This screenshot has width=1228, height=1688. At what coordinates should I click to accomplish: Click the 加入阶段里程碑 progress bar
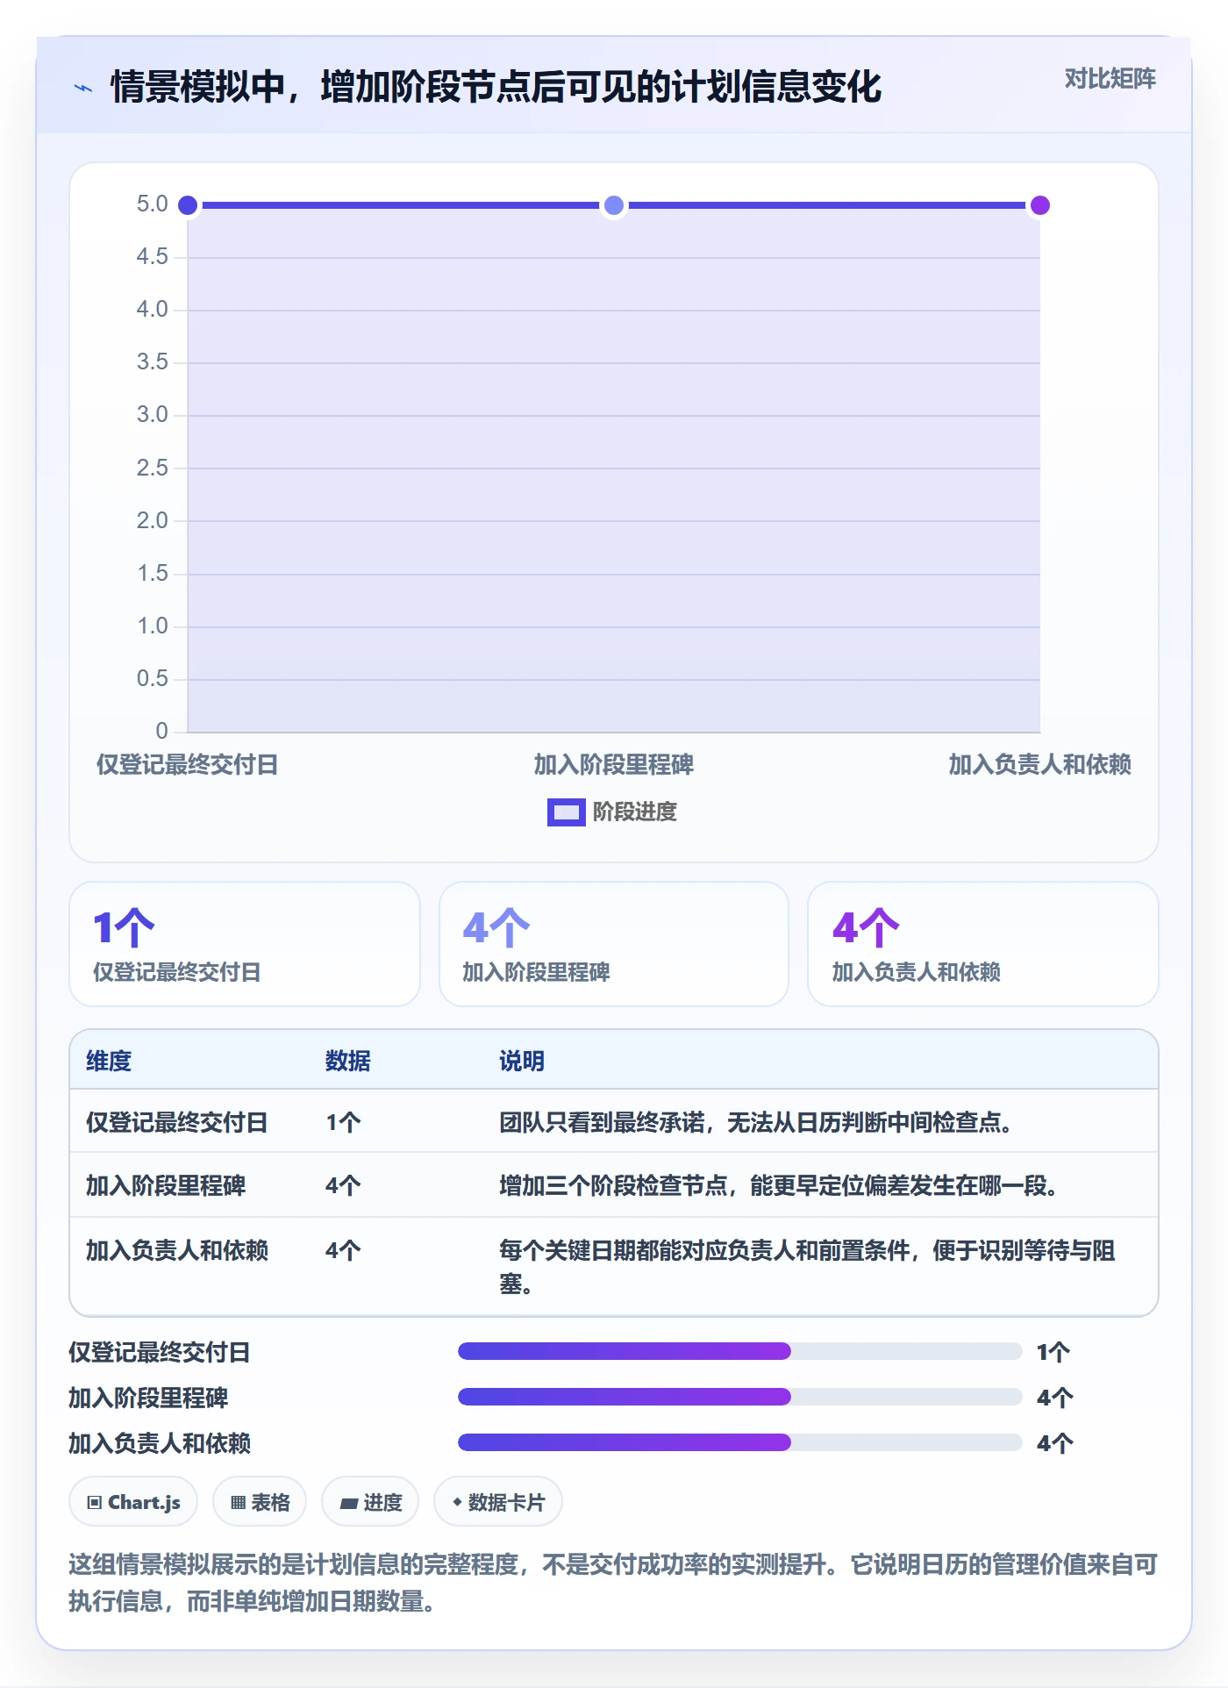pos(739,1397)
